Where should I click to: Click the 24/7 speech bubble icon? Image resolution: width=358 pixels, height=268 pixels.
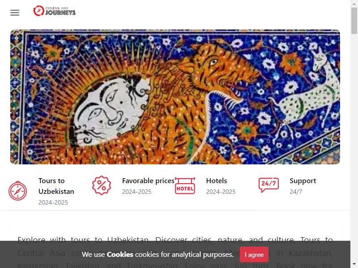(x=268, y=185)
